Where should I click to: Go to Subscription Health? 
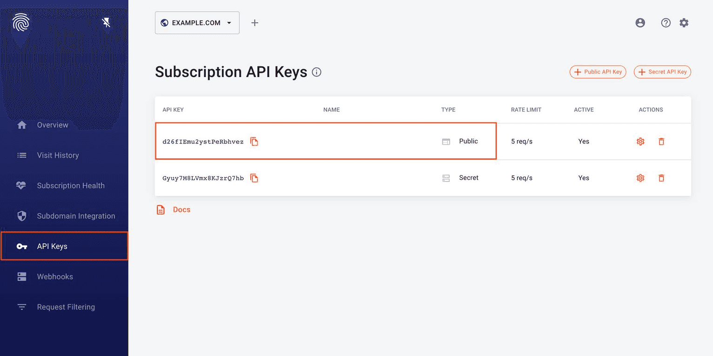pyautogui.click(x=71, y=186)
